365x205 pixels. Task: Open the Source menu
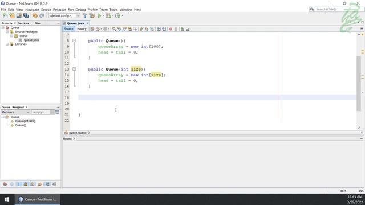click(x=46, y=10)
